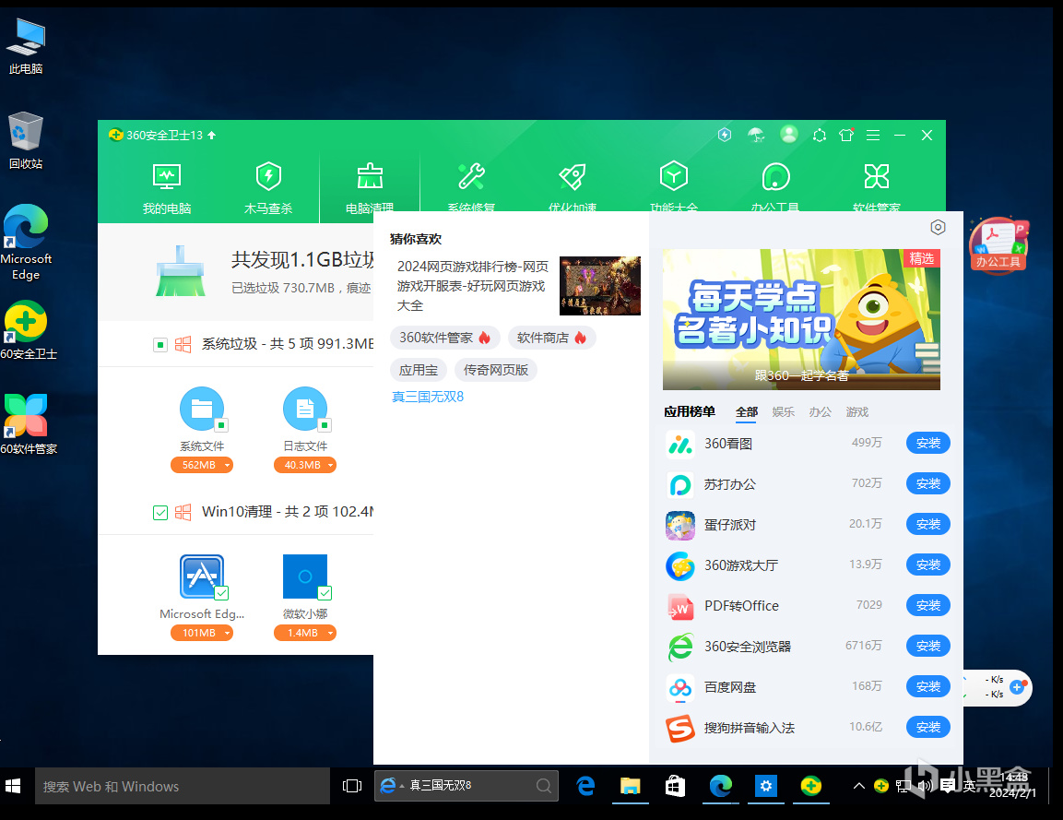Click the shield lightning icon in title bar
Image resolution: width=1063 pixels, height=820 pixels.
click(x=725, y=135)
